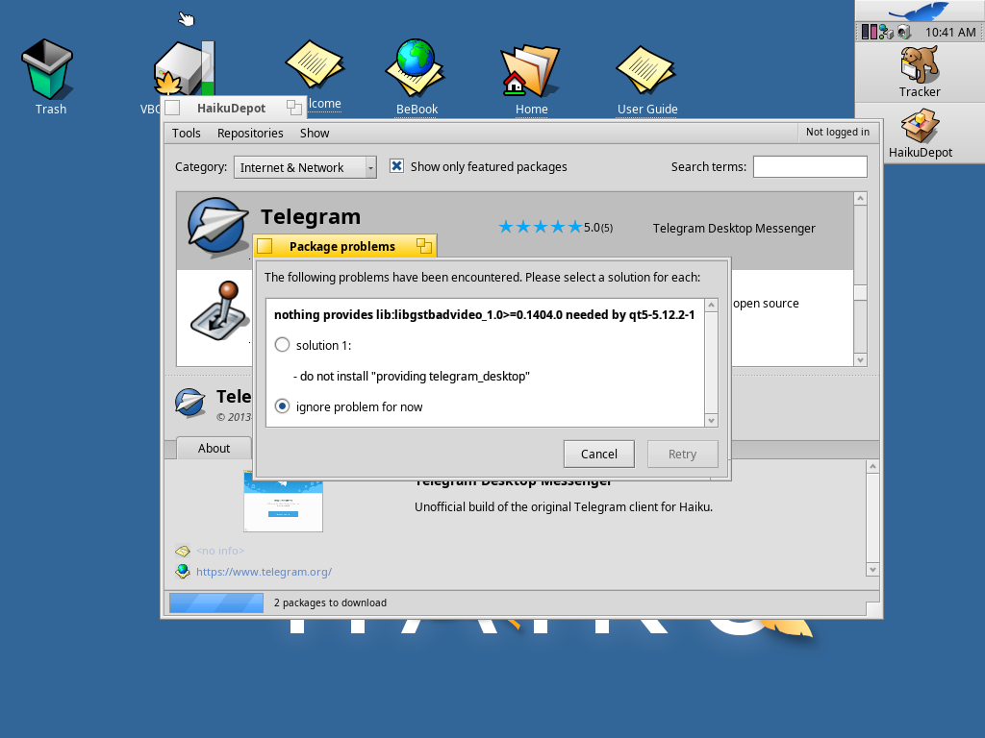Click the description pane scroll-up arrow
Viewport: 985px width, 738px height.
click(871, 466)
